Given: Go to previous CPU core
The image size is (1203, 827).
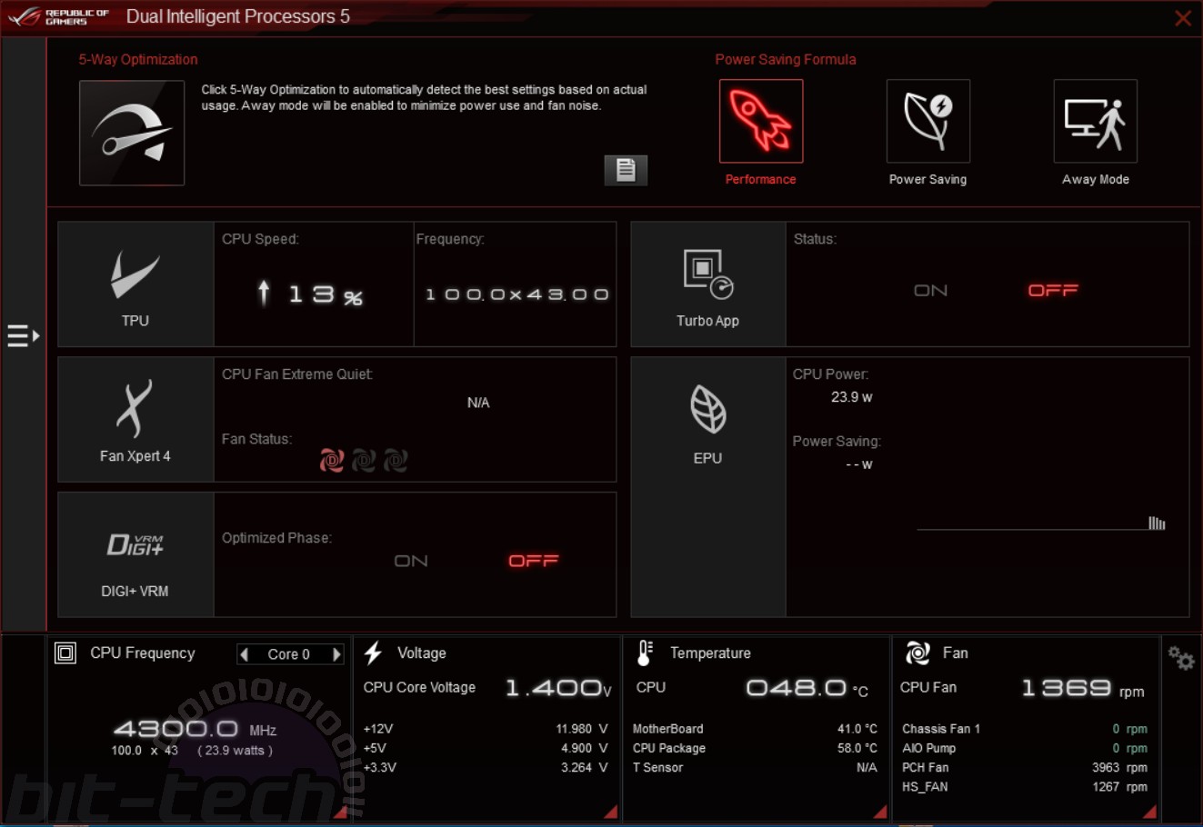Looking at the screenshot, I should 244,654.
